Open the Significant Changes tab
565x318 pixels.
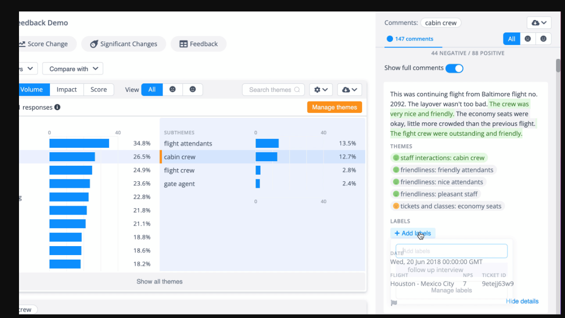[x=123, y=44]
